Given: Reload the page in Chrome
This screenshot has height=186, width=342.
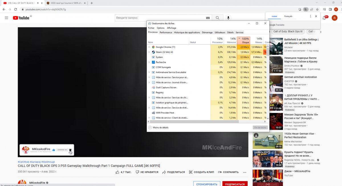Looking at the screenshot, I should pyautogui.click(x=16, y=9).
